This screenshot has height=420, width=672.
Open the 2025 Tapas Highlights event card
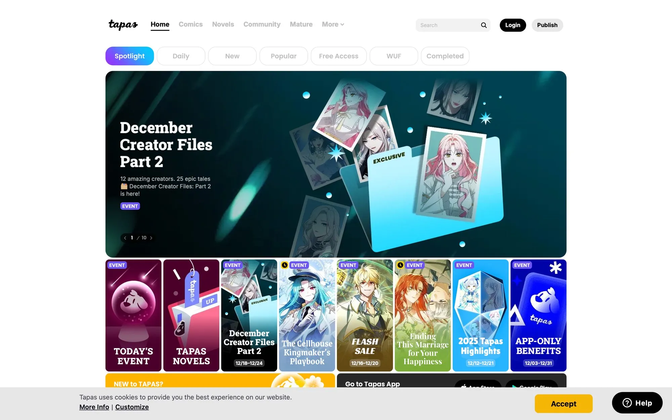tap(480, 316)
